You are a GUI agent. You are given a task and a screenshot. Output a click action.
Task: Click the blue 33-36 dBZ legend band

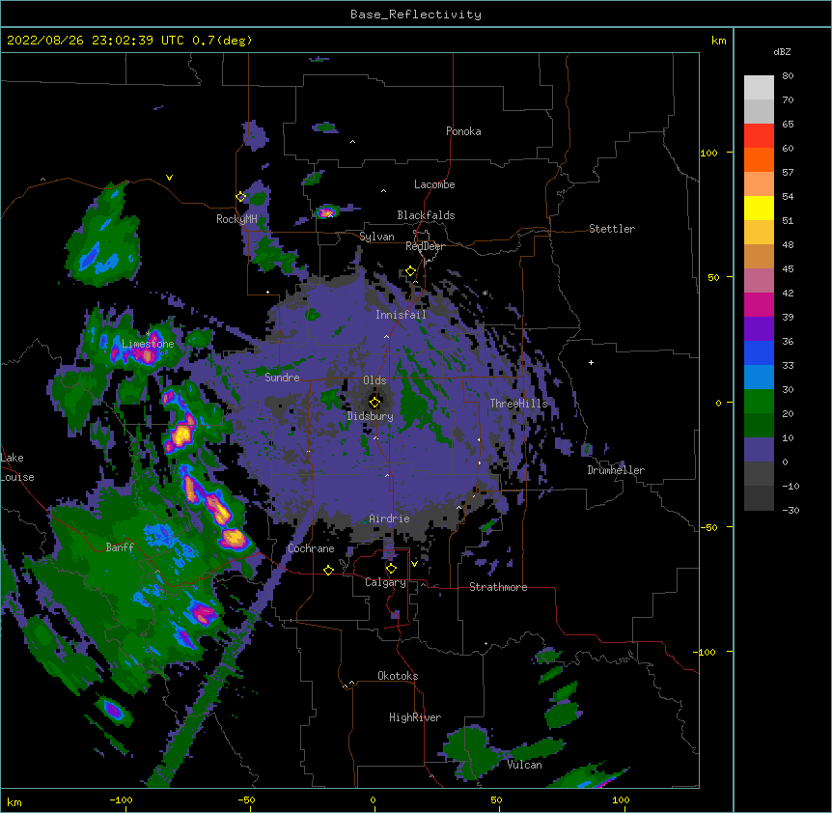(759, 352)
